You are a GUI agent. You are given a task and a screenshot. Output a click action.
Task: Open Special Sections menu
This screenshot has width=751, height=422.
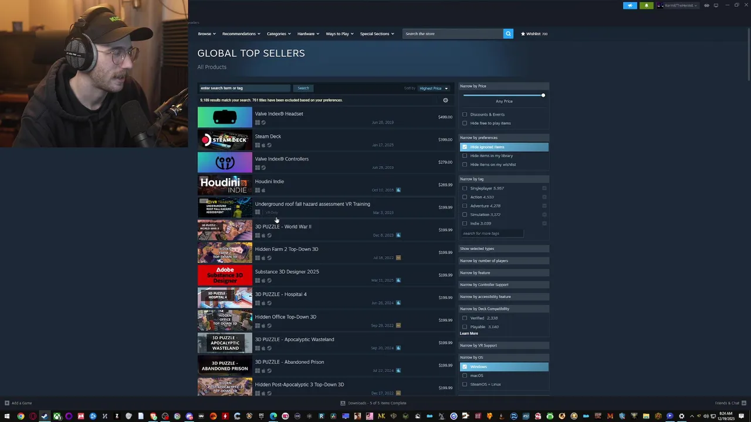[x=377, y=33]
